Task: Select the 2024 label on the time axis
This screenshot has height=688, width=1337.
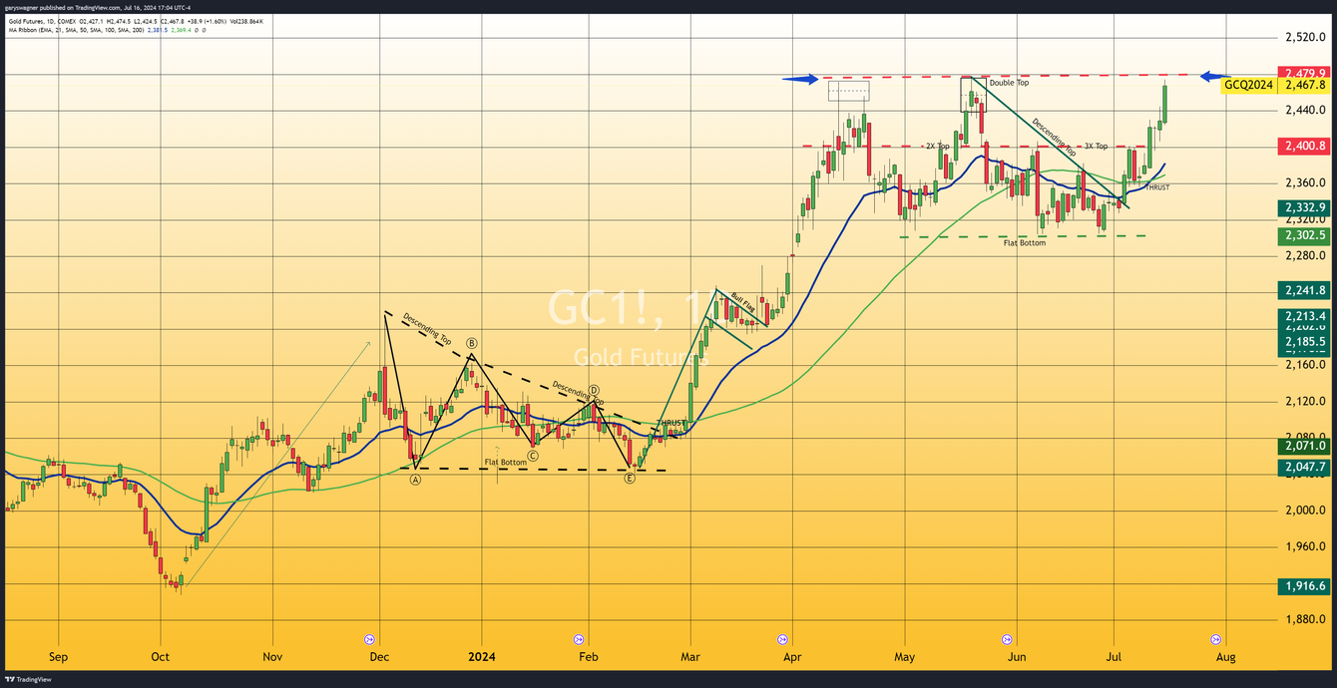Action: [482, 656]
